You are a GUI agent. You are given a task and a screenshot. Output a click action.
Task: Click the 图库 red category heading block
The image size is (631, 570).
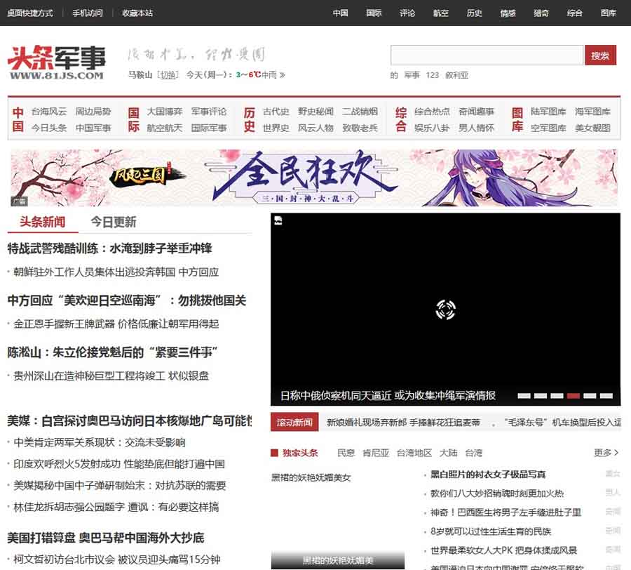pyautogui.click(x=517, y=119)
